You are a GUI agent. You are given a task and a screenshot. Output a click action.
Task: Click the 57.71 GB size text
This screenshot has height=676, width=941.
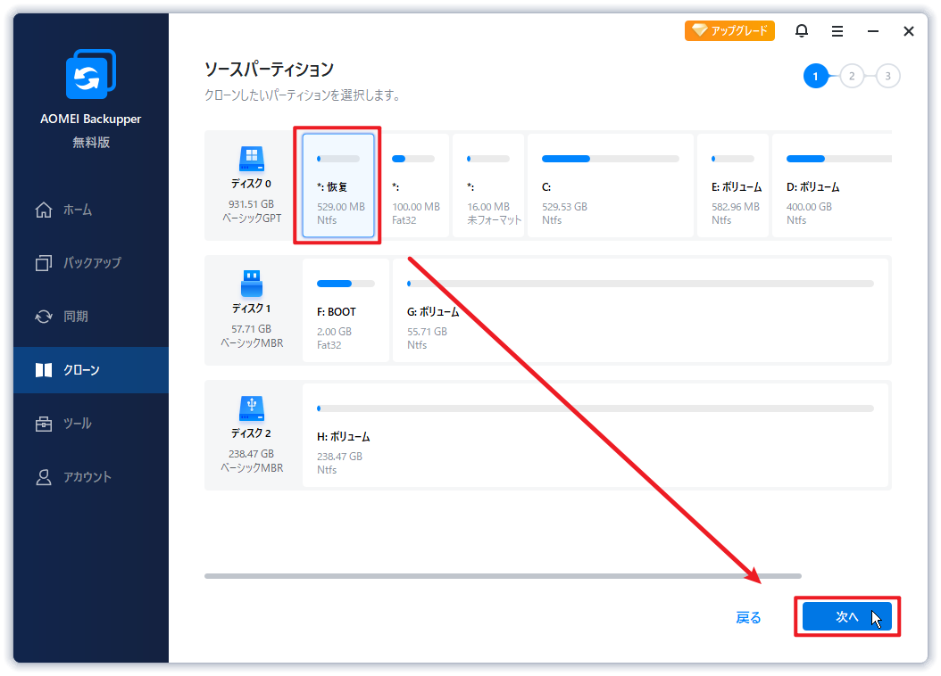[x=252, y=329]
